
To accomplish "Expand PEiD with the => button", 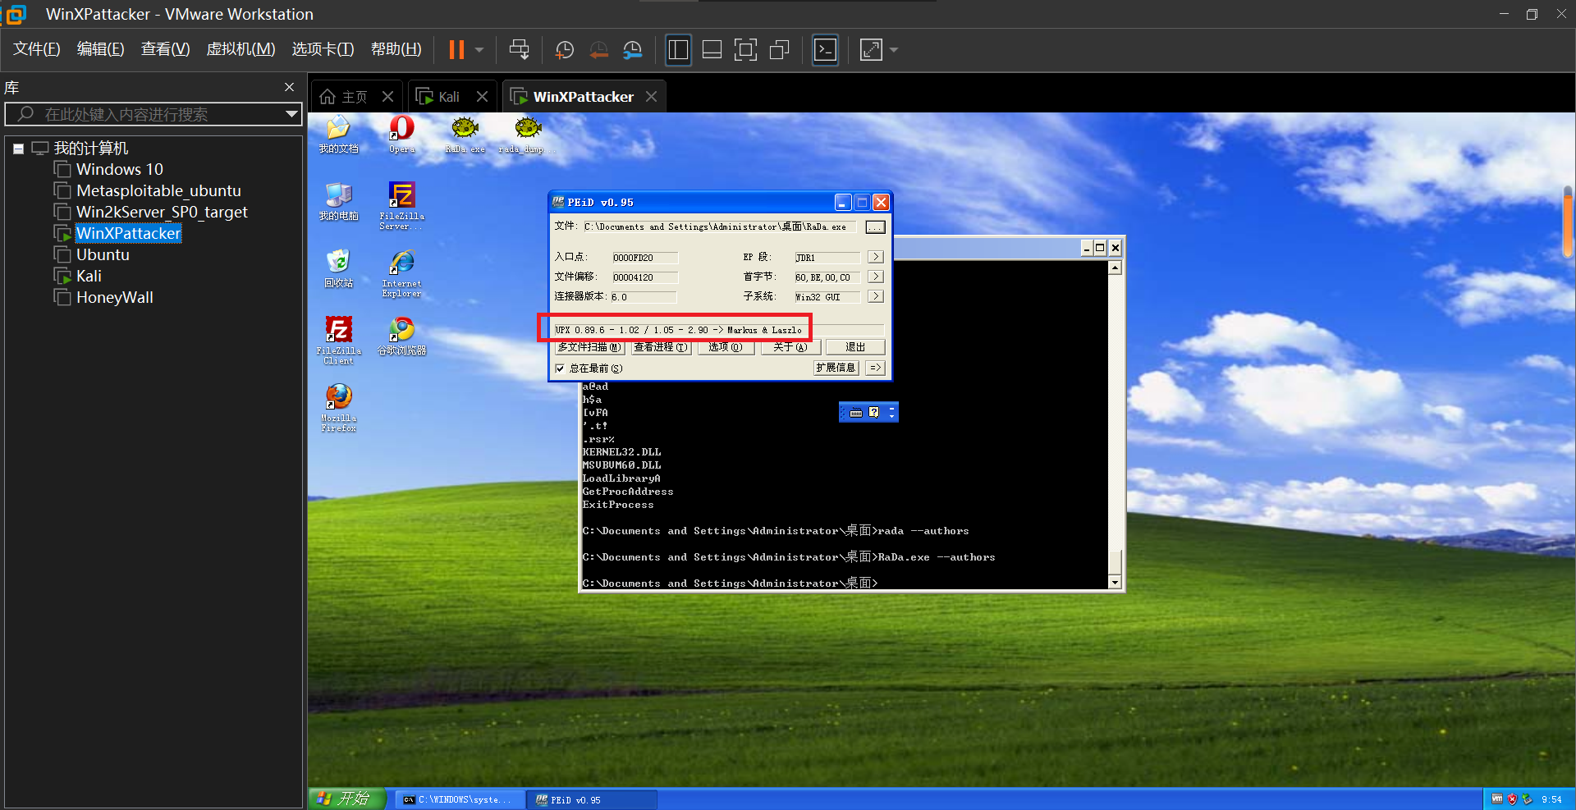I will tap(876, 368).
